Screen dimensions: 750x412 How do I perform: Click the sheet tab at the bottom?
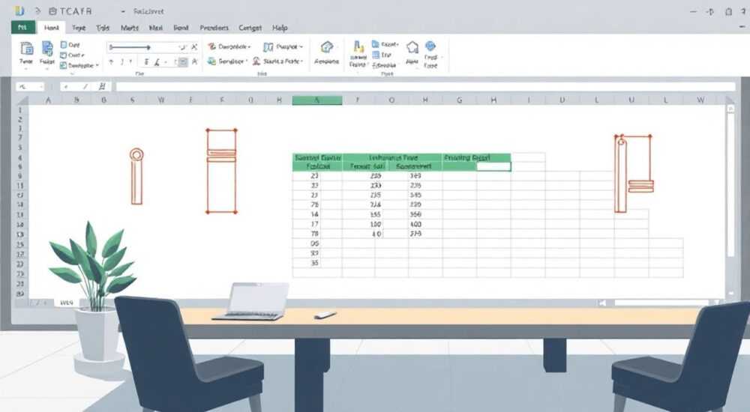(67, 303)
